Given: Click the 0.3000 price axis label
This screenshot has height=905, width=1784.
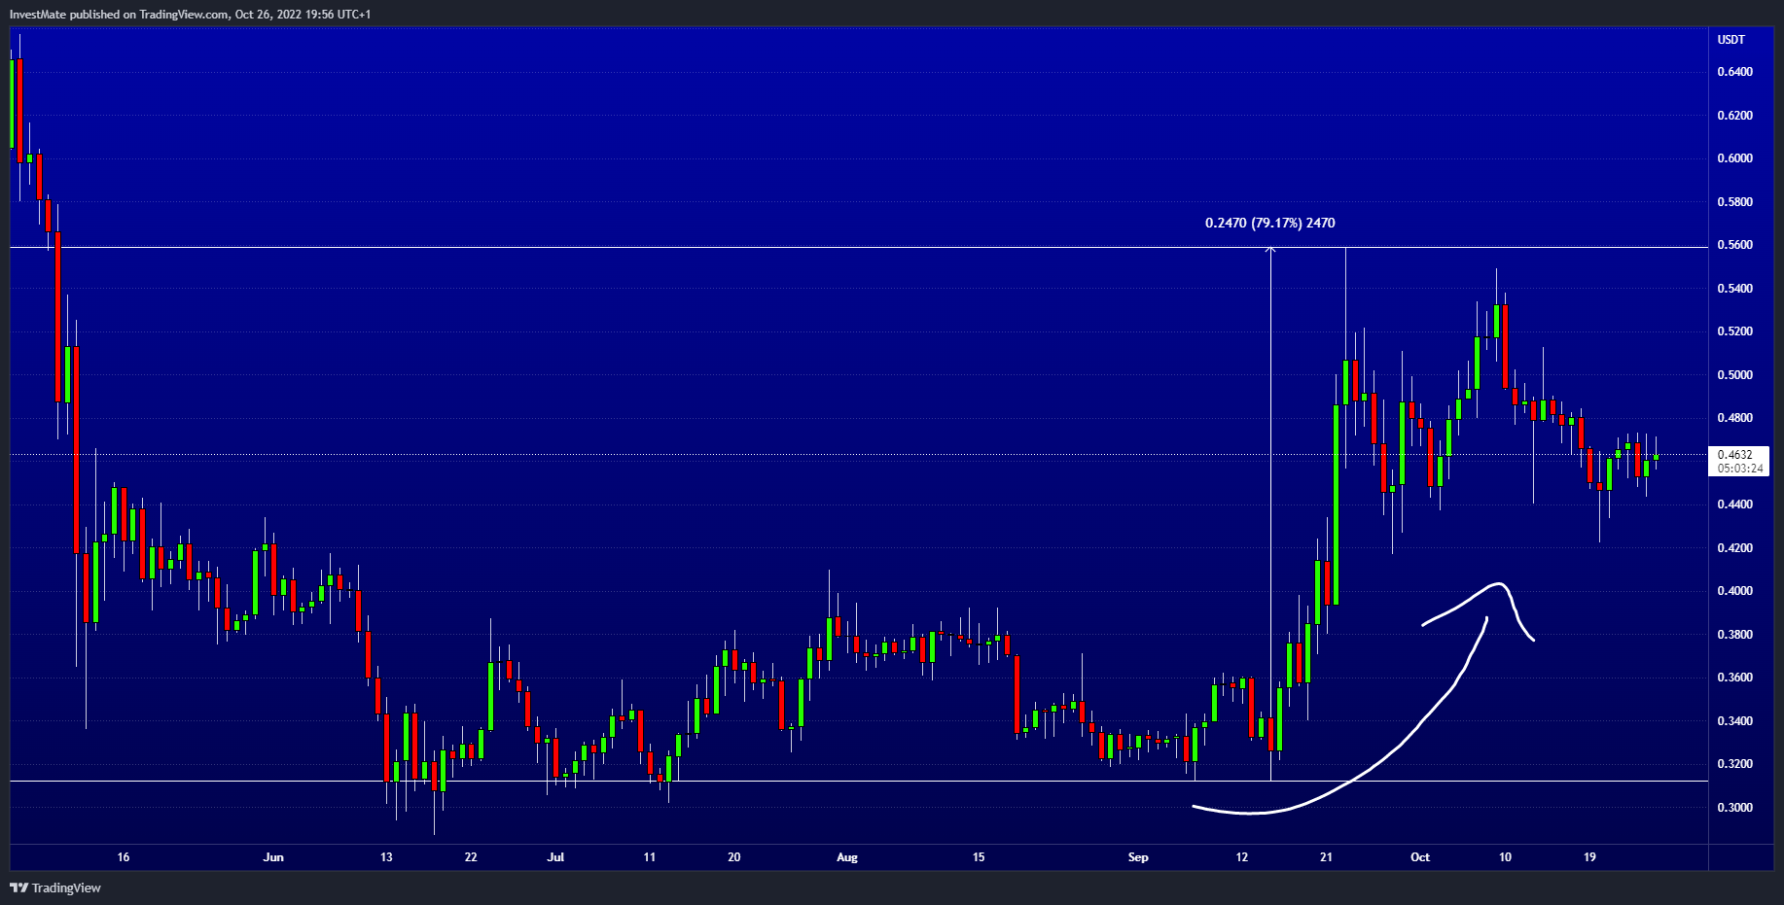Looking at the screenshot, I should 1734,808.
